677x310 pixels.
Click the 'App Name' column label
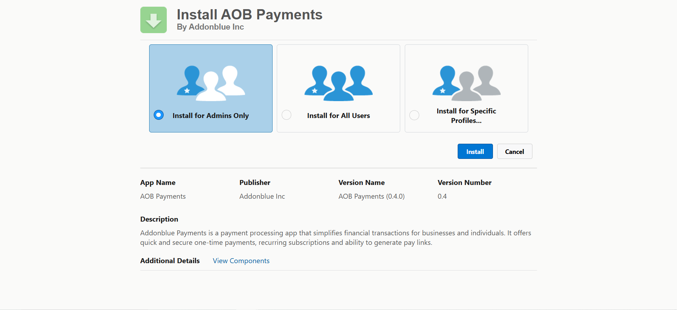[158, 182]
